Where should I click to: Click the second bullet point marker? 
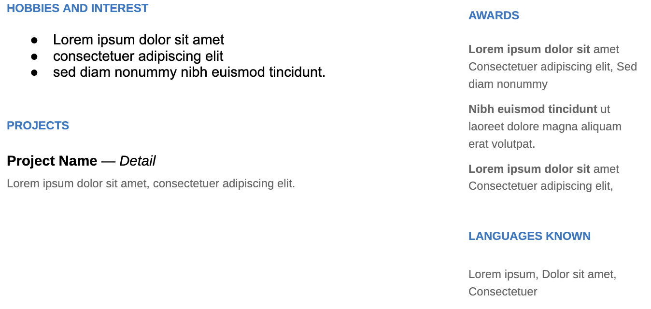pos(34,56)
